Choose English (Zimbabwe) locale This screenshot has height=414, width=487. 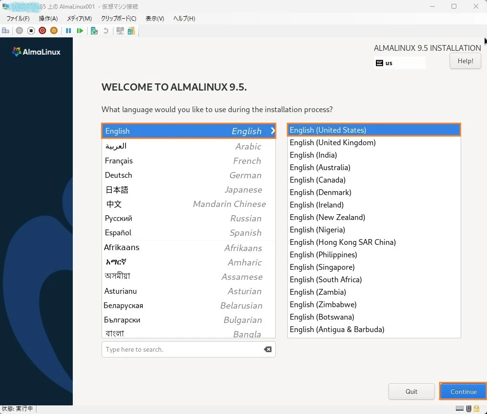coord(374,304)
